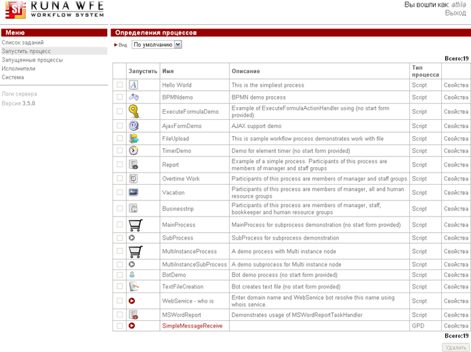Start the BotDemo process icon
This screenshot has width=471, height=352.
pos(132,276)
